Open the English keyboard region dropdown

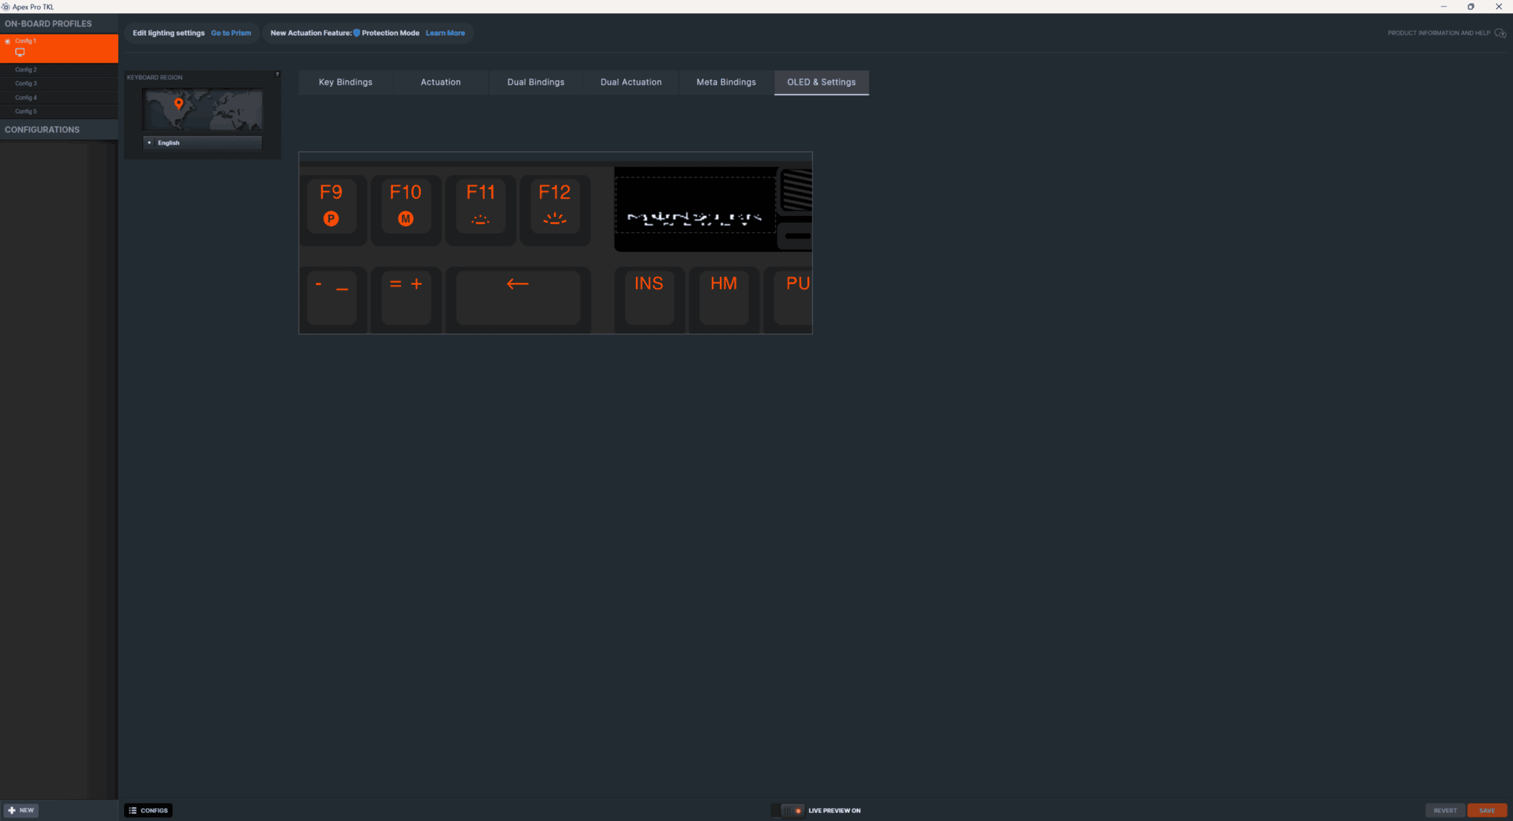click(202, 143)
